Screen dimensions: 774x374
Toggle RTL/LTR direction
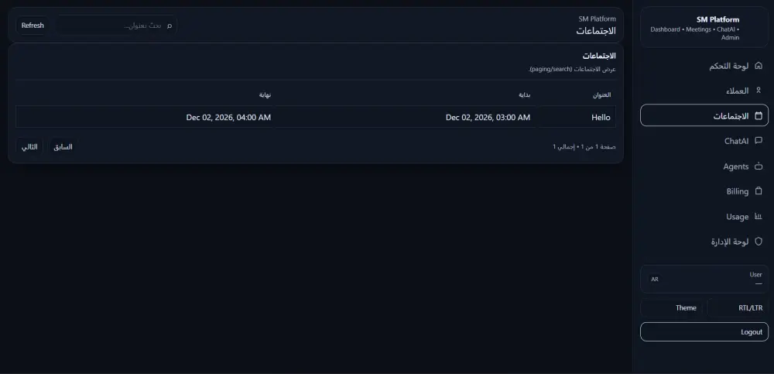coord(738,308)
